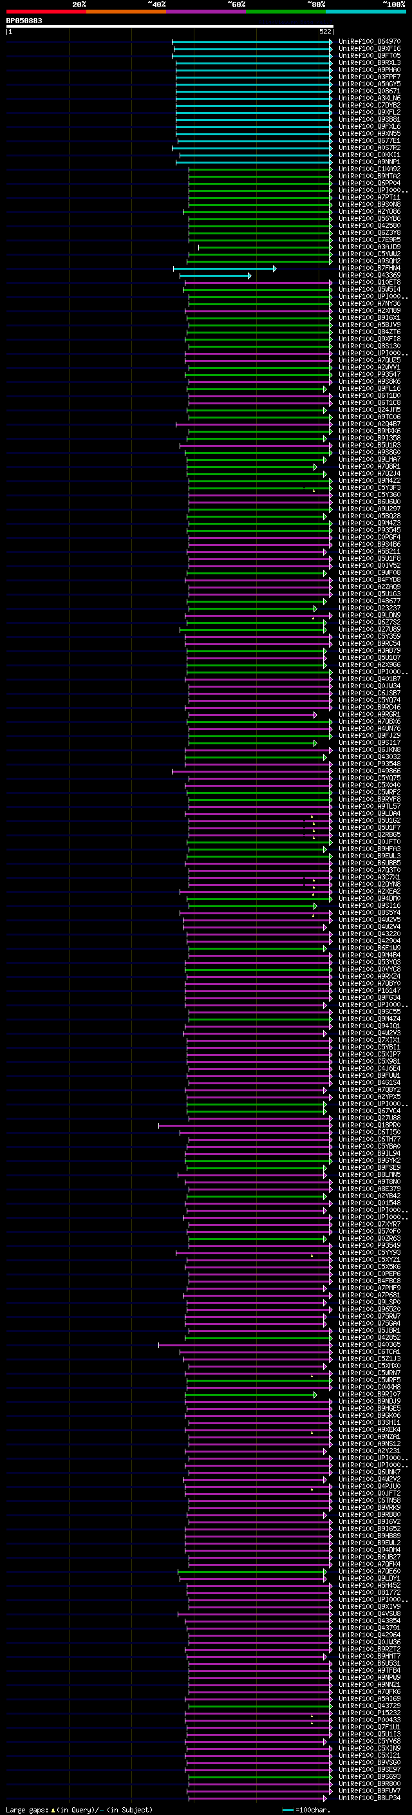Select label UniRef100_A7PT11
The height and width of the screenshot is (1815, 412).
[370, 197]
